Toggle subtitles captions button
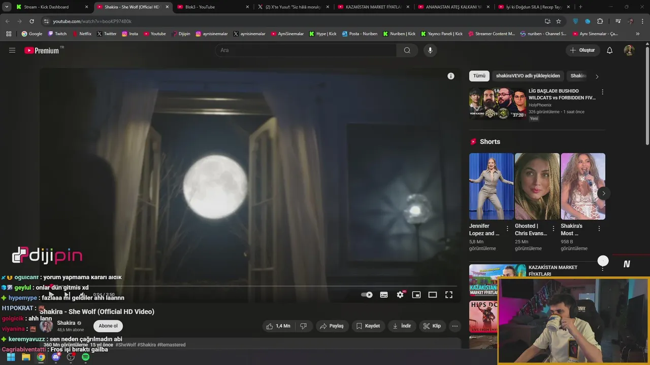650x365 pixels. pyautogui.click(x=384, y=295)
